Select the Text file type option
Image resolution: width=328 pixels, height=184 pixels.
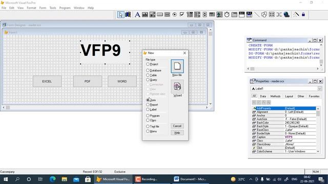click(153, 126)
